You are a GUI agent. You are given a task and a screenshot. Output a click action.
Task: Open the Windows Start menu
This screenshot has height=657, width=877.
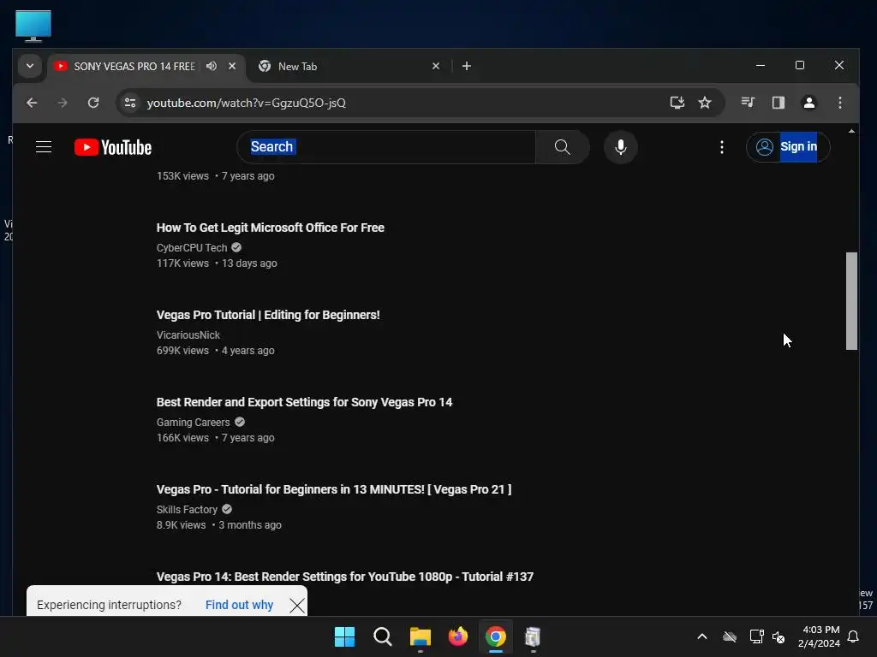coord(344,636)
